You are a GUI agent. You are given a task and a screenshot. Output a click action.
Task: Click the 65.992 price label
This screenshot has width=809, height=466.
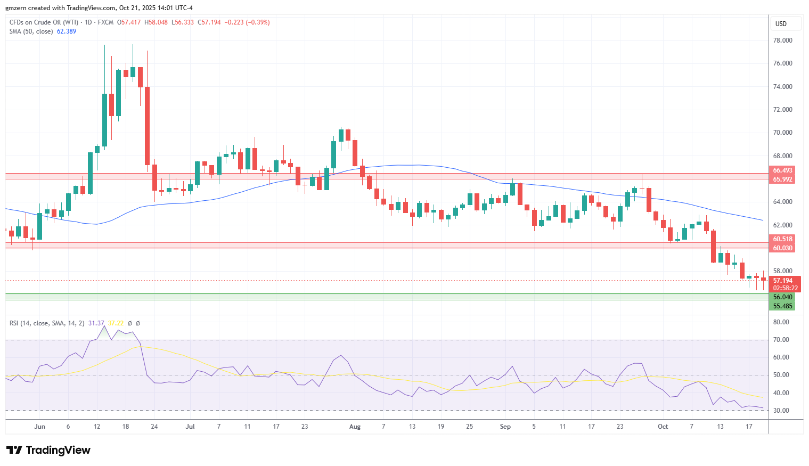click(782, 179)
